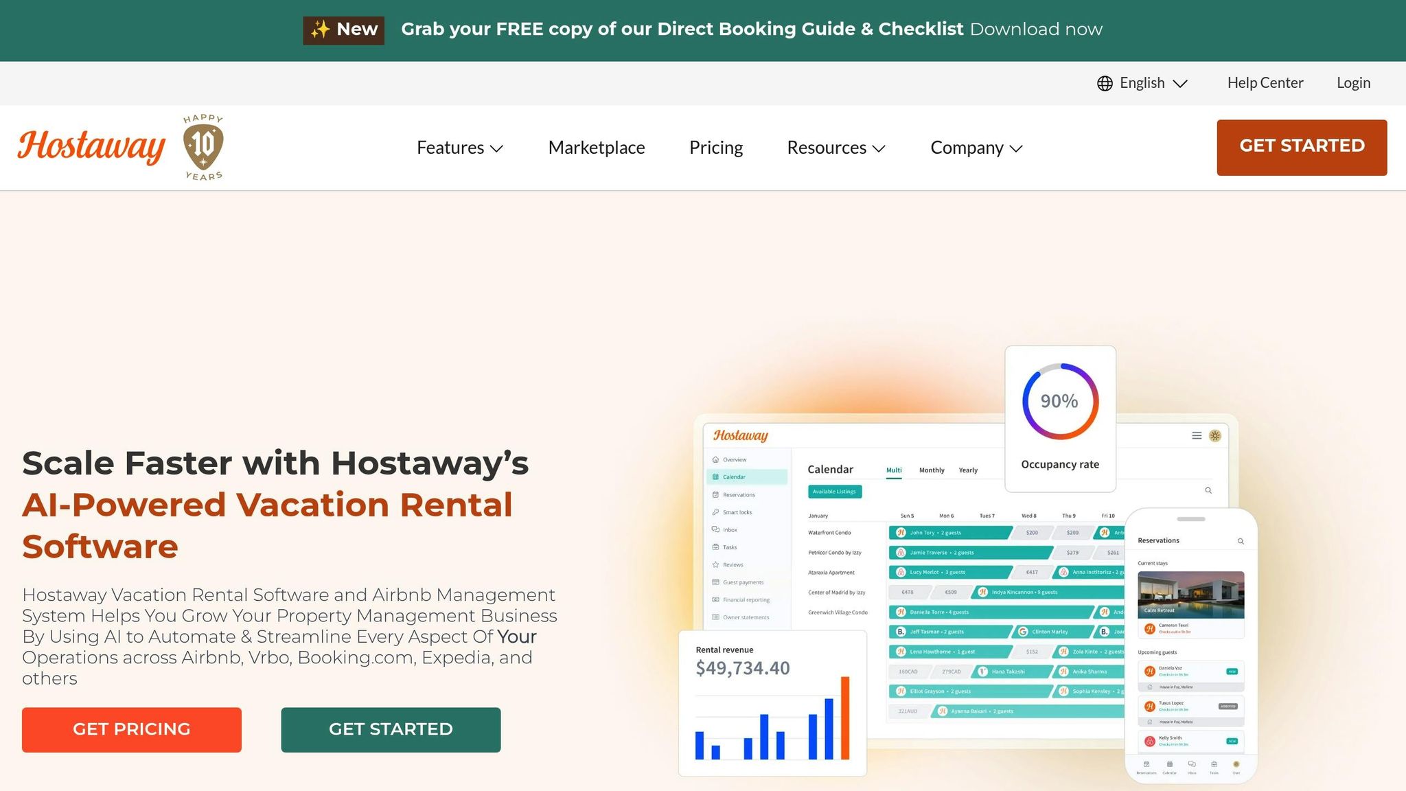Viewport: 1406px width, 791px height.
Task: Expand the English language dropdown
Action: coord(1153,83)
